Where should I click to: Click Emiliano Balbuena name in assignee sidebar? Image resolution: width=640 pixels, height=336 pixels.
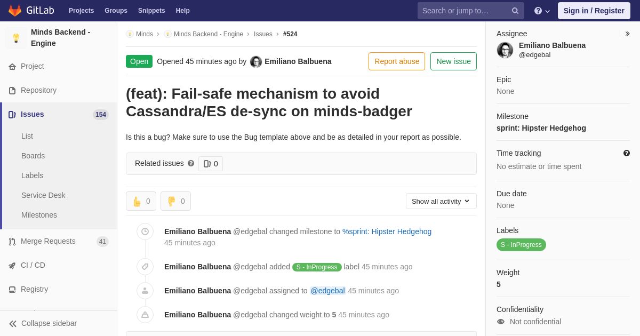[552, 45]
